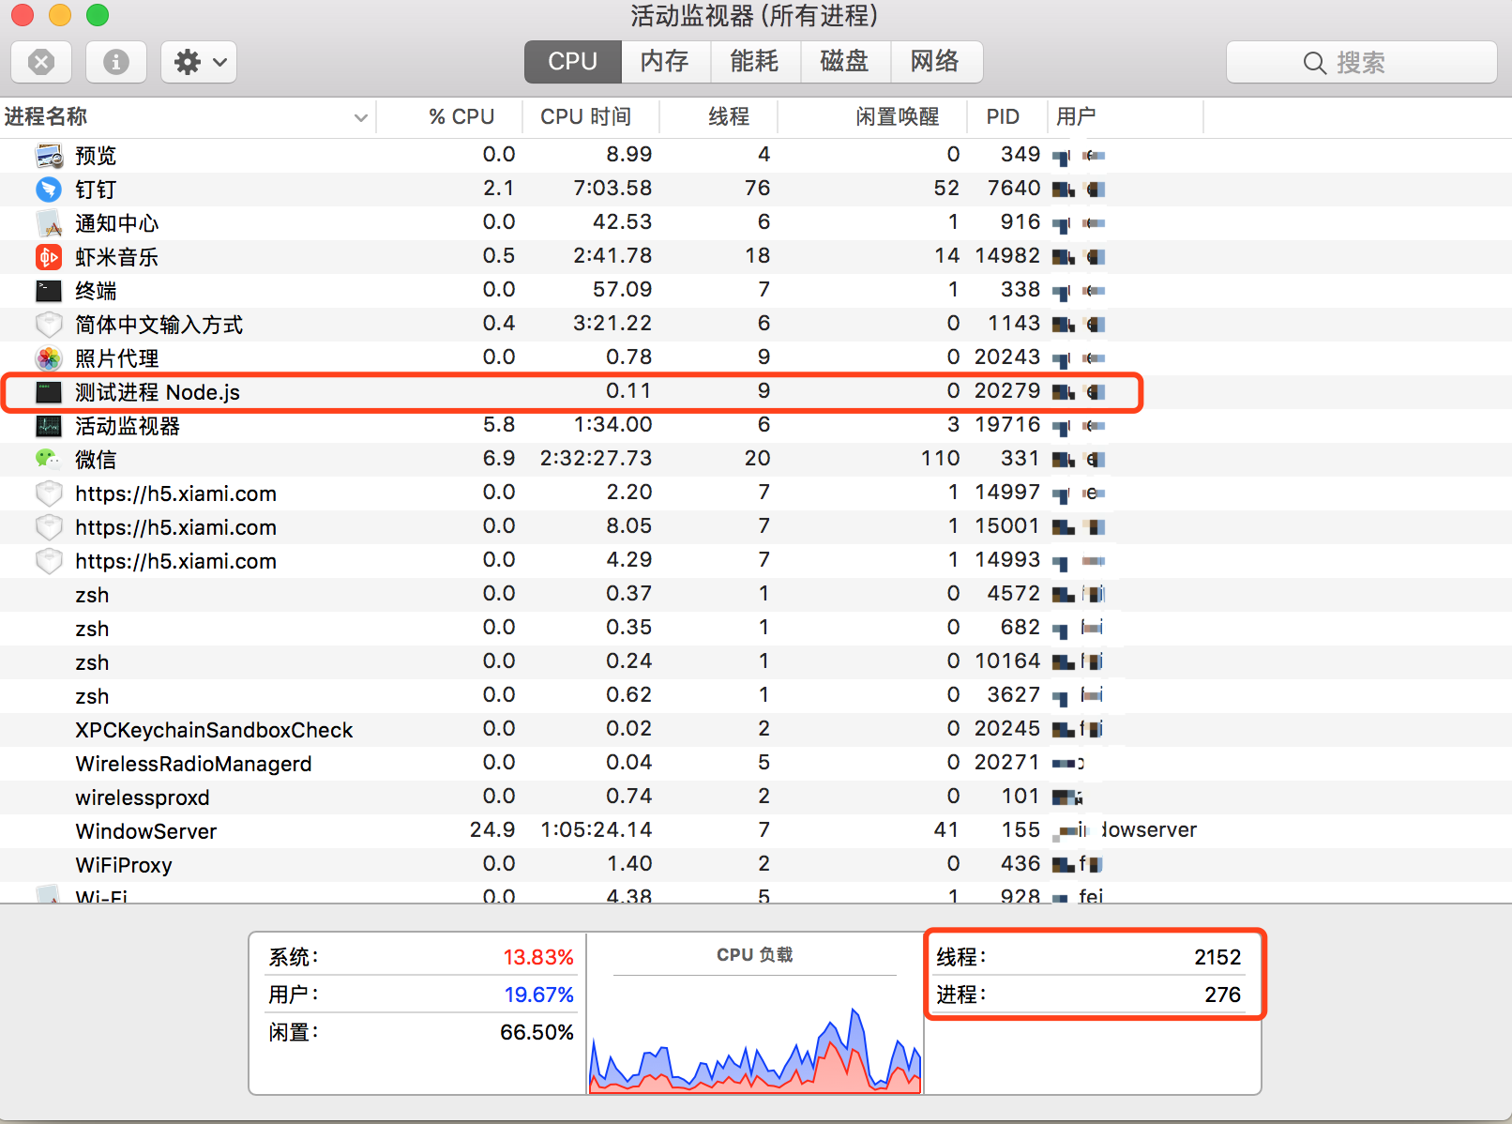Switch to the CPU tab

coord(572,62)
